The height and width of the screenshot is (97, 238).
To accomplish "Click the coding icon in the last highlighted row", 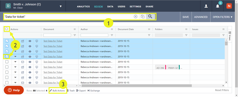I will 23,57.
